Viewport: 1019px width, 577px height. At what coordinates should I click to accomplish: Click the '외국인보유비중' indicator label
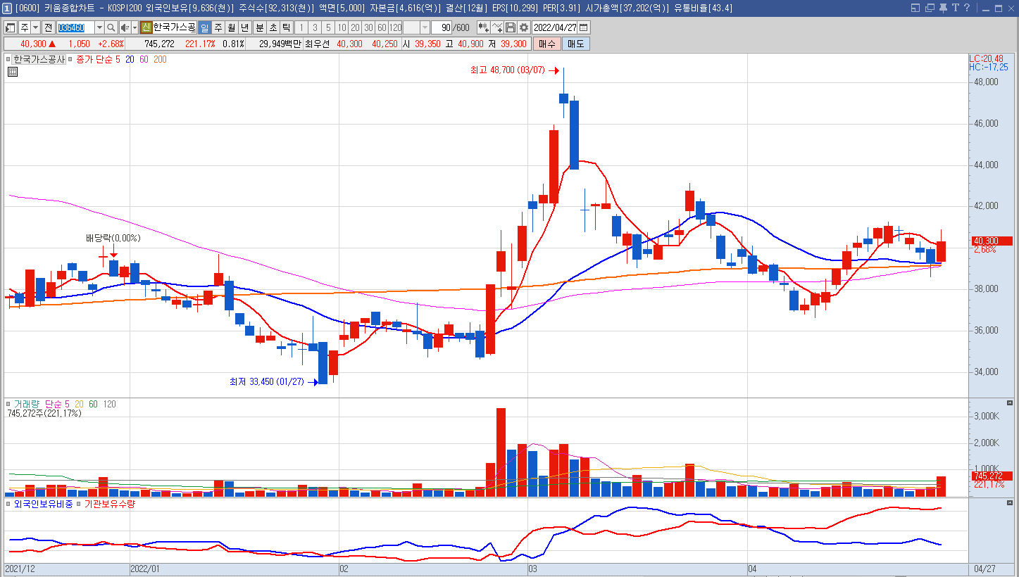pyautogui.click(x=43, y=504)
